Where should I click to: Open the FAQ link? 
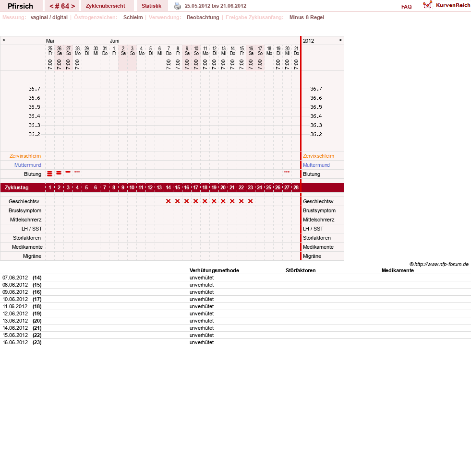(406, 7)
